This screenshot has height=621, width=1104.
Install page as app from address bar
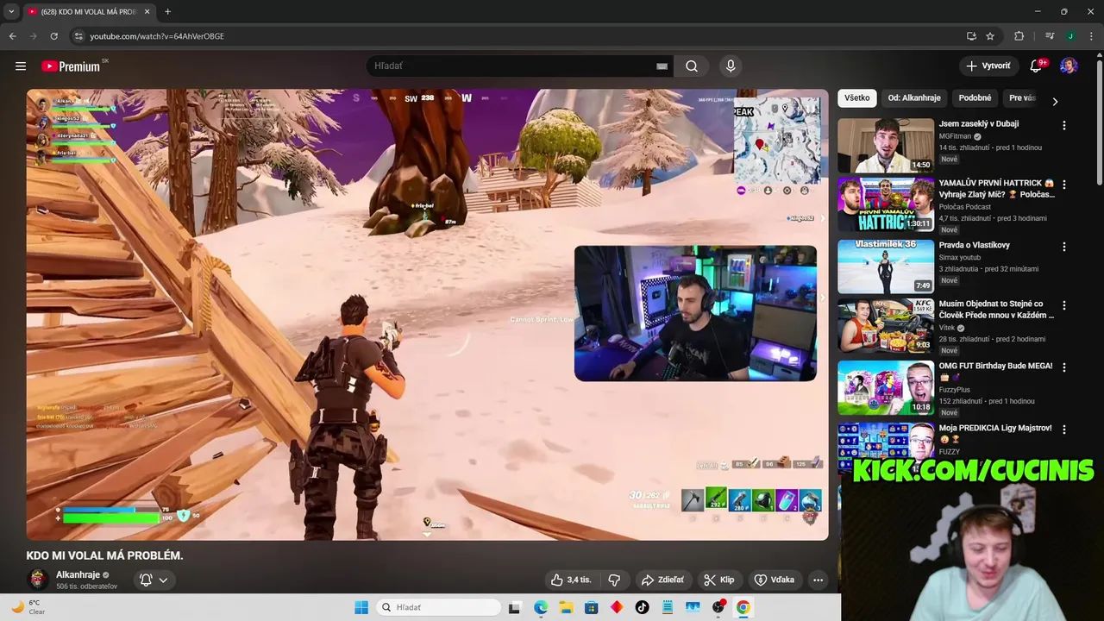[971, 36]
